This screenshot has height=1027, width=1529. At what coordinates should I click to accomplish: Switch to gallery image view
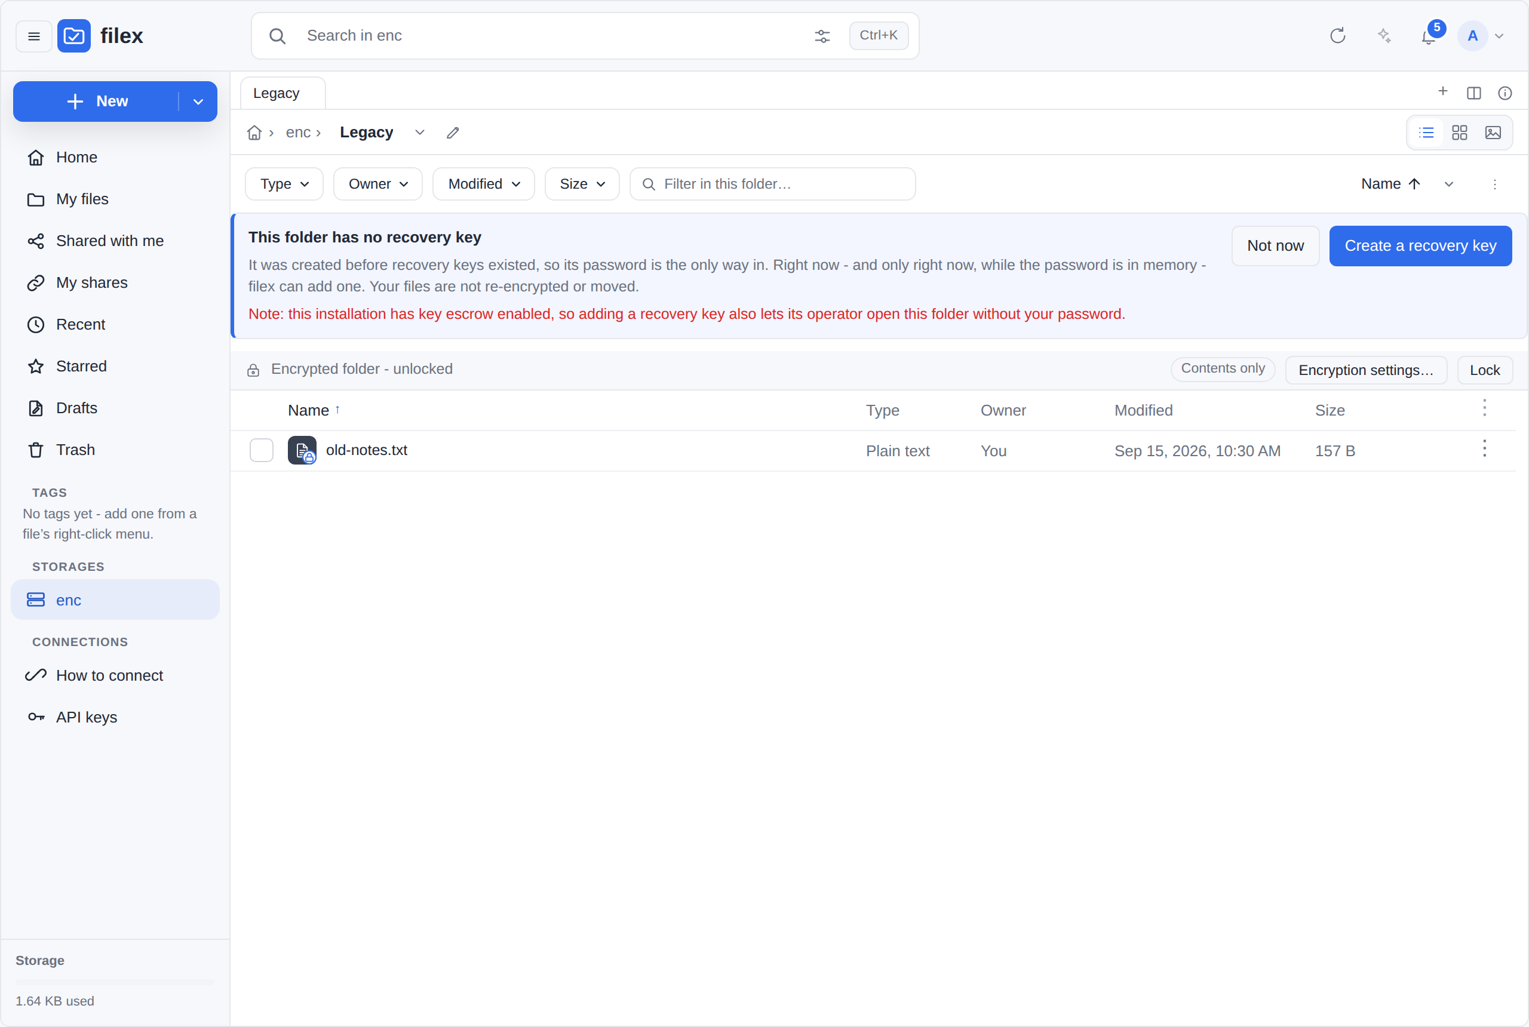1493,133
